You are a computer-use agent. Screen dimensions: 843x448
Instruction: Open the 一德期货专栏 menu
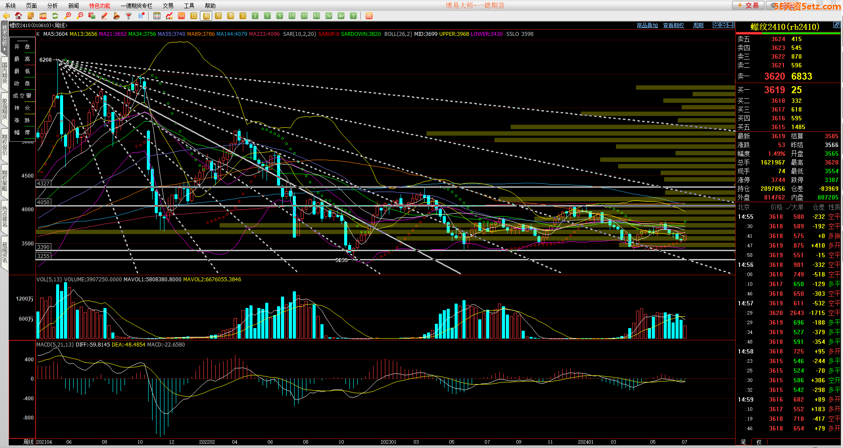point(136,6)
